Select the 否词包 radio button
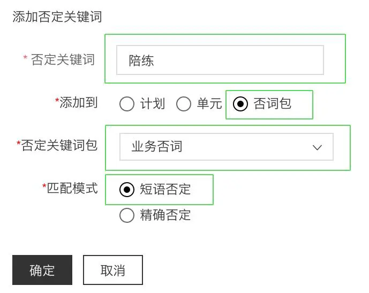369x293 pixels. coord(240,104)
